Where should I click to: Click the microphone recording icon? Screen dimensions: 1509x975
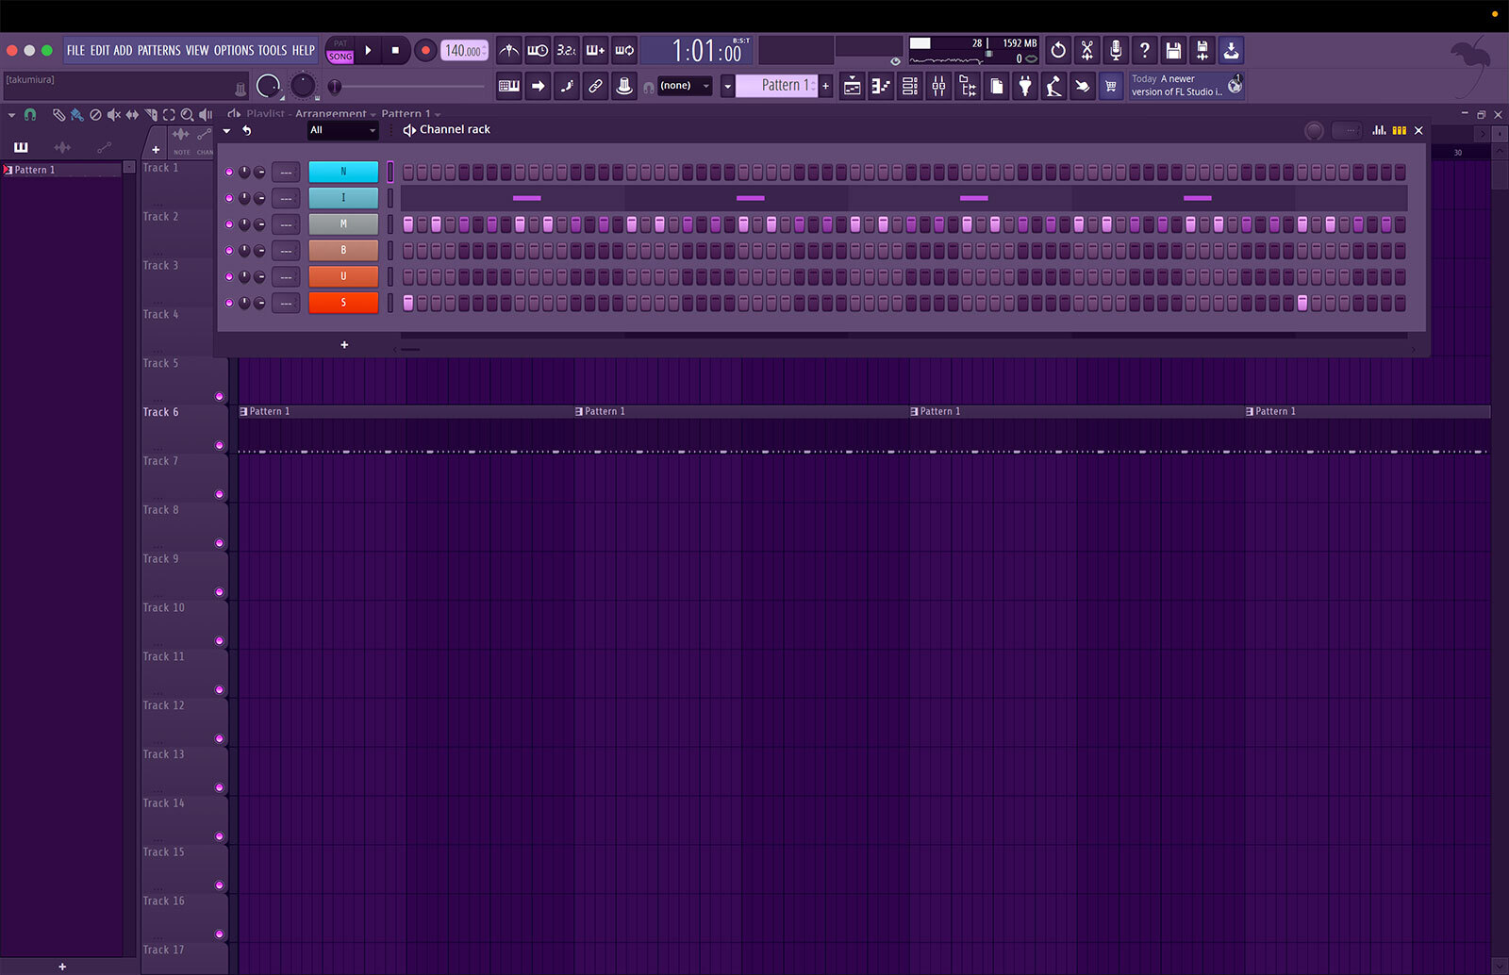coord(1116,51)
